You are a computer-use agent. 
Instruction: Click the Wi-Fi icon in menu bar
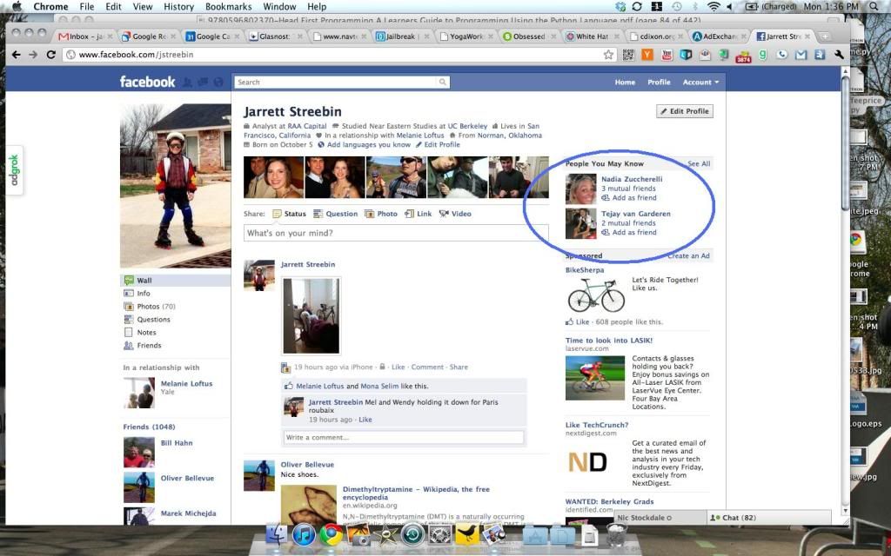[713, 7]
